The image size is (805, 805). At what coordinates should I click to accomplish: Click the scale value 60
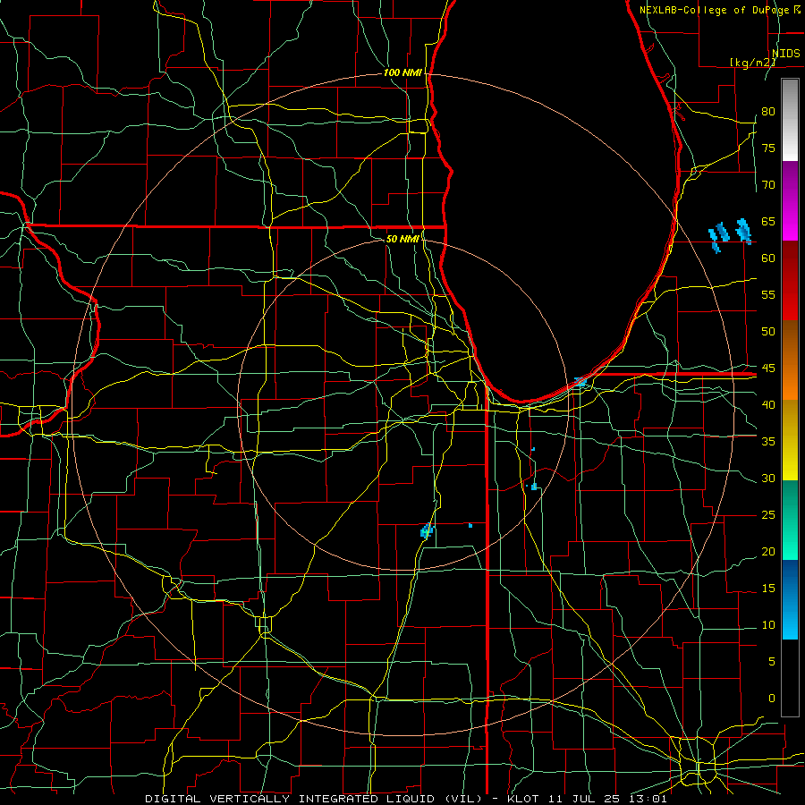(x=768, y=258)
